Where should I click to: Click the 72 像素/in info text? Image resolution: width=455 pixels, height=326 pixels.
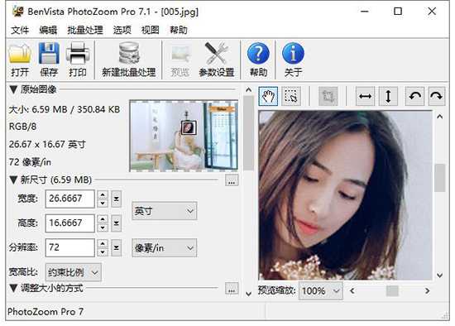[x=30, y=162]
